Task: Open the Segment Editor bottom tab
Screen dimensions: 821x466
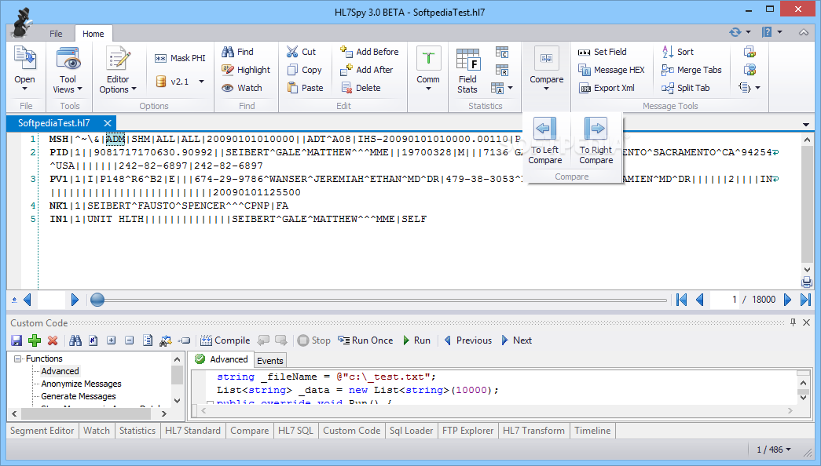Action: 42,431
